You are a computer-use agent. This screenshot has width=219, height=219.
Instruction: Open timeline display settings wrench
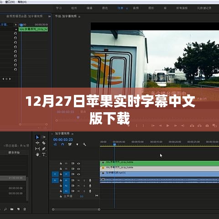84,144
